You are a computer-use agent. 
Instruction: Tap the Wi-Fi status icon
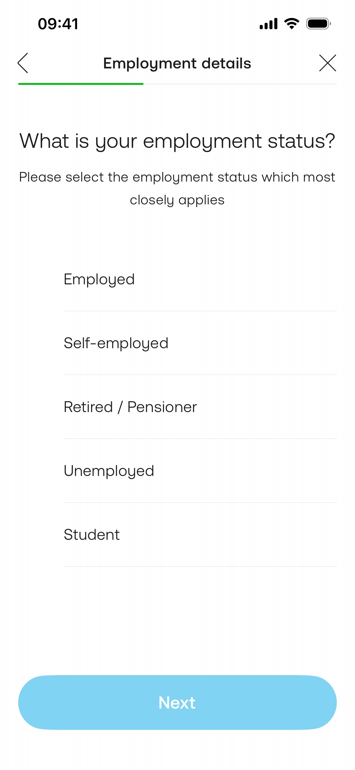coord(292,24)
